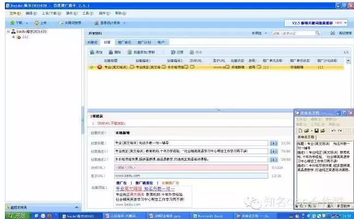This screenshot has height=219, width=354.
Task: Select the 专业{英文培训} creative title cell
Action: pos(116,67)
